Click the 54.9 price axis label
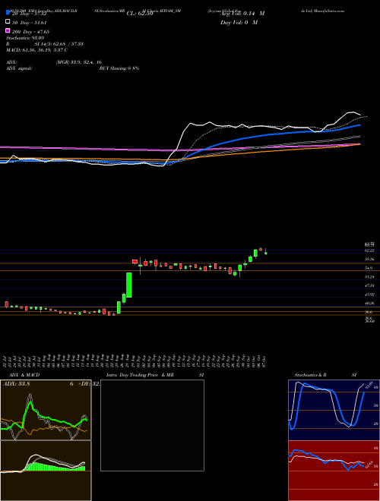Image resolution: width=380 pixels, height=501 pixels. [x=368, y=268]
